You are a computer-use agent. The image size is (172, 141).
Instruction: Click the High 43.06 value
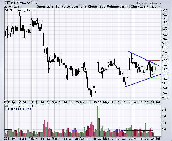pyautogui.click(x=62, y=6)
